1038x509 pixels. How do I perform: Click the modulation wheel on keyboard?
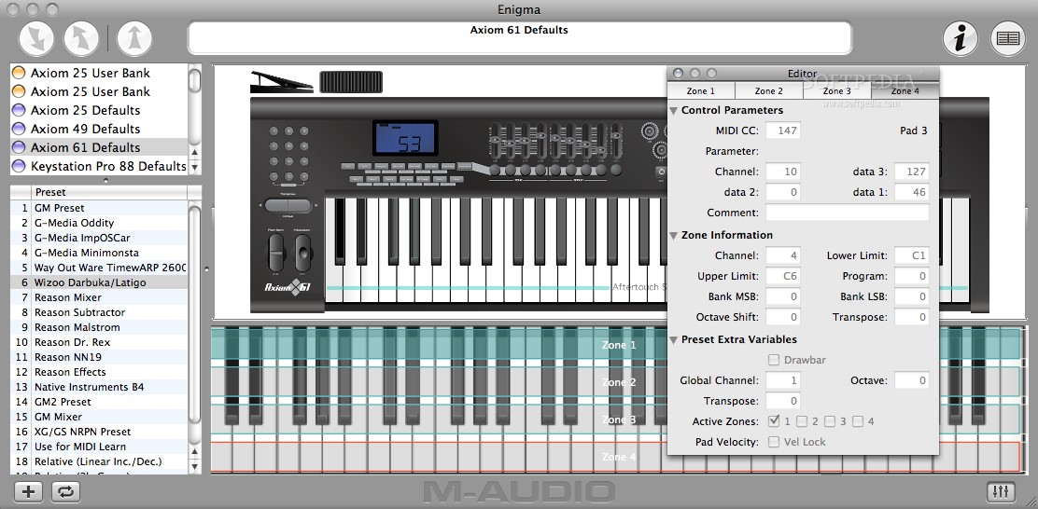[x=304, y=252]
